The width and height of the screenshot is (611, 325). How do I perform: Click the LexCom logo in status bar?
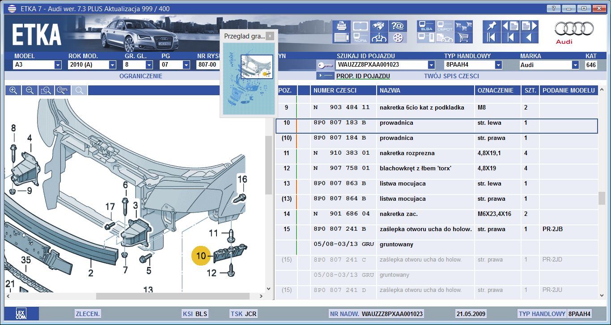[x=21, y=313]
